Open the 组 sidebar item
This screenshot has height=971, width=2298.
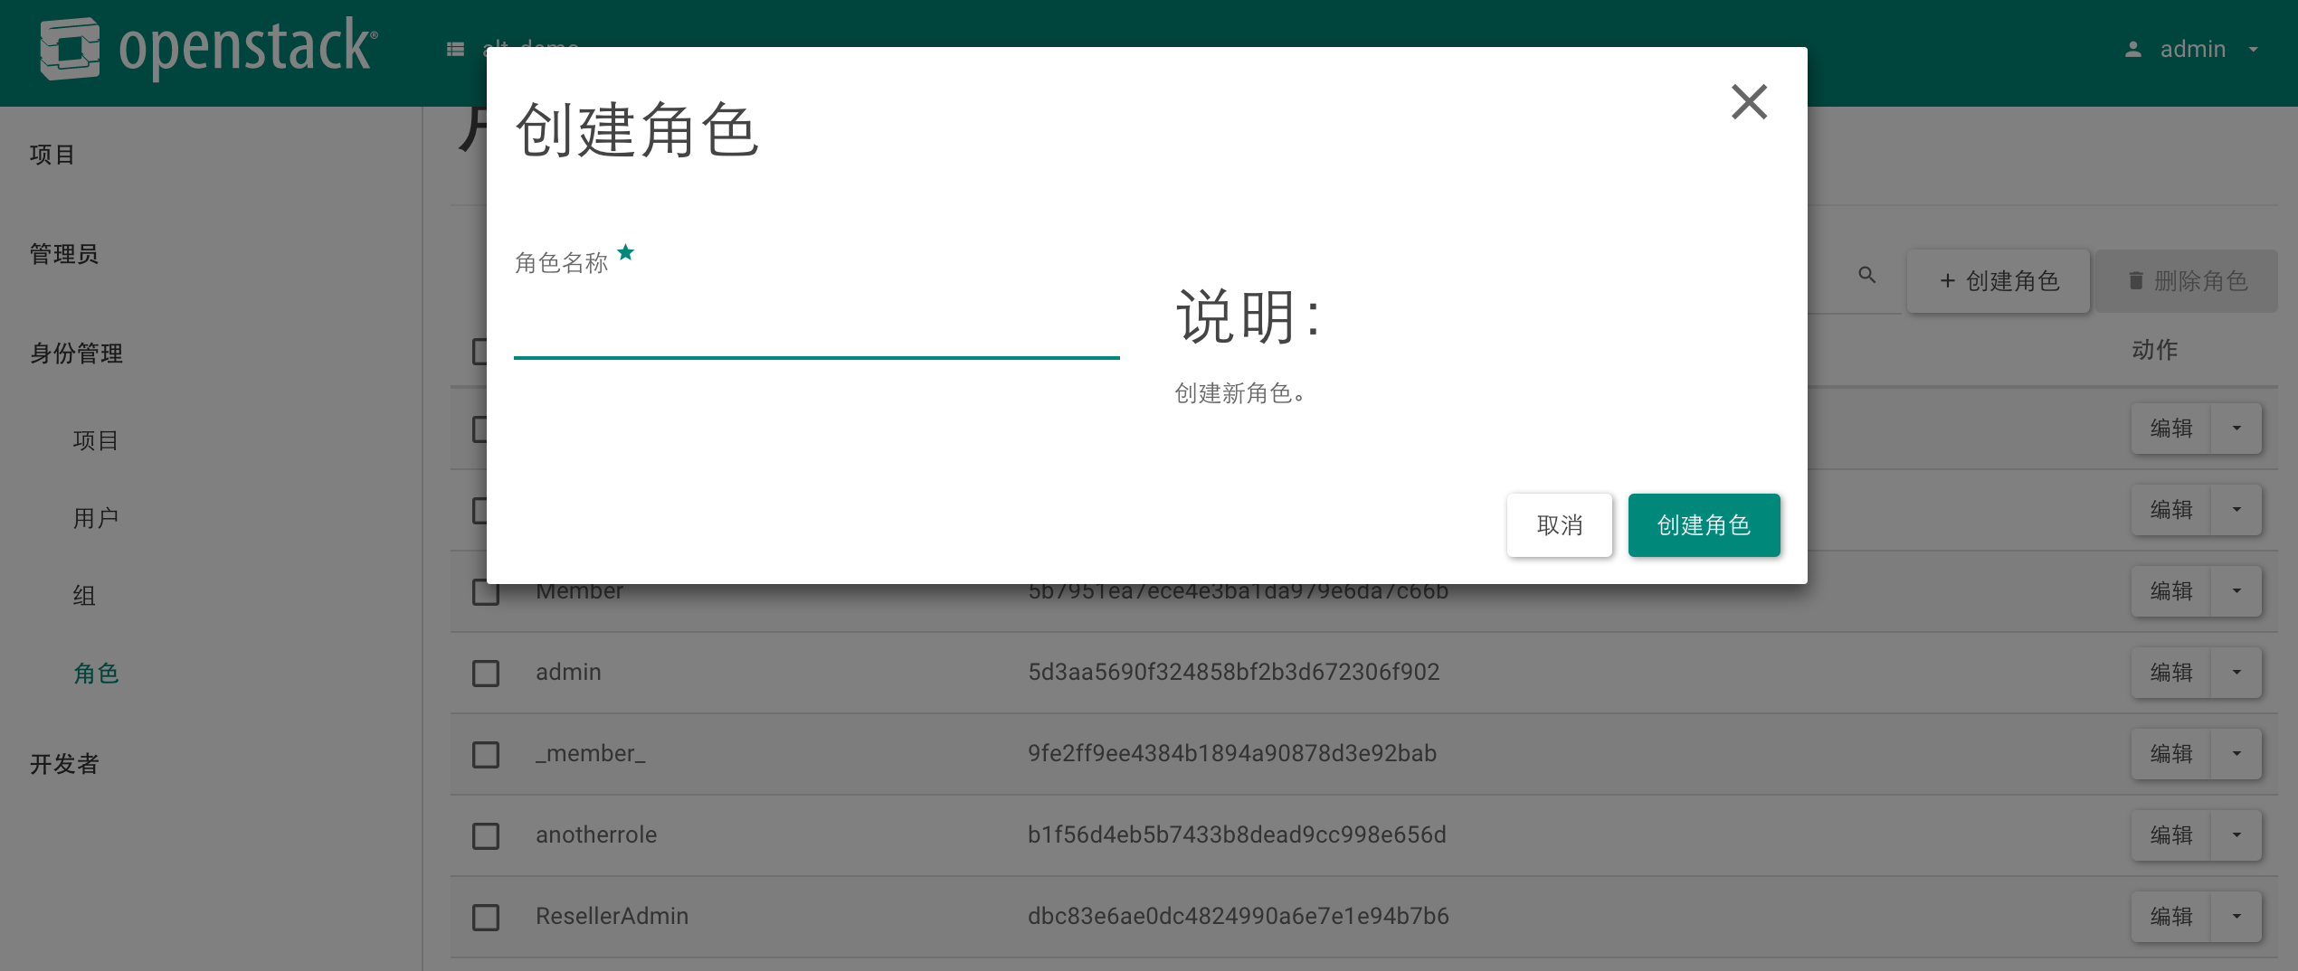(84, 596)
